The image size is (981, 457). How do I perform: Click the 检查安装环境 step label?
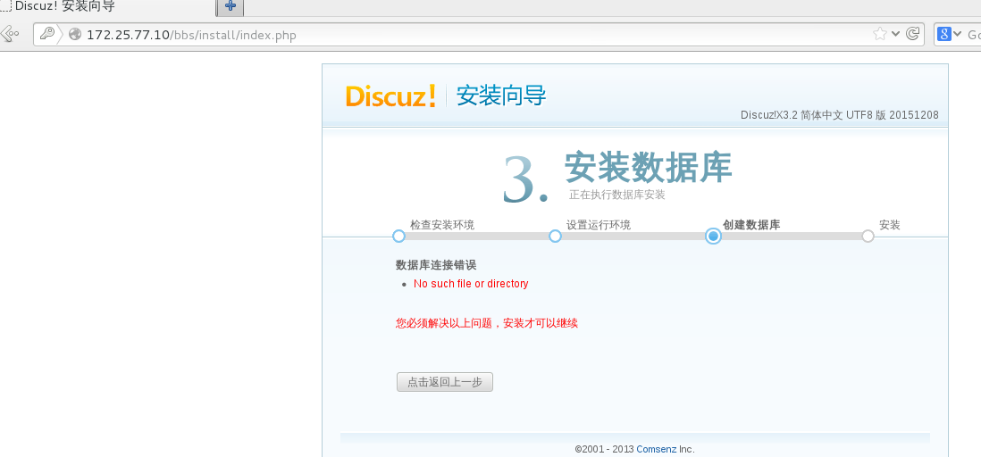click(x=442, y=225)
